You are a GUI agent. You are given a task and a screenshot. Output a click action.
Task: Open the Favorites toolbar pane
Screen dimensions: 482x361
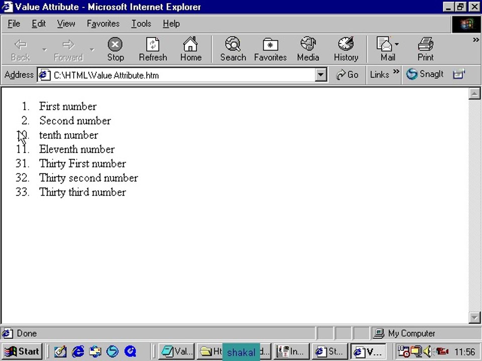[270, 50]
